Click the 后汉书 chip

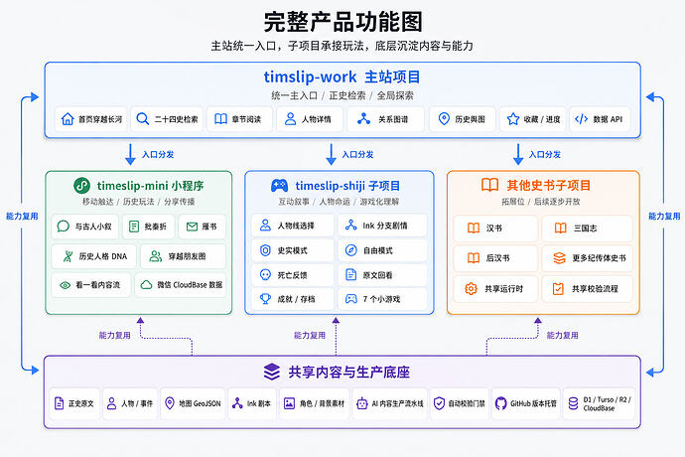495,258
